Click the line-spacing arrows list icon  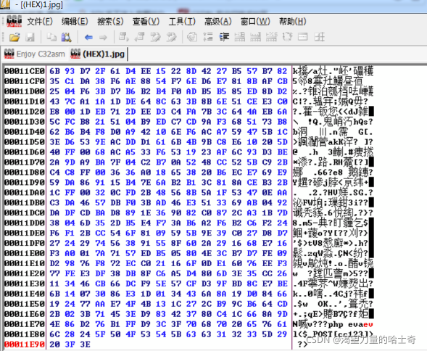tap(208, 36)
